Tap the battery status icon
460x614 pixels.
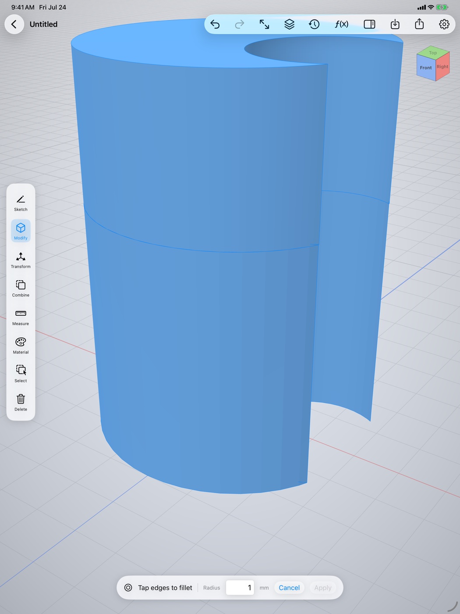442,7
